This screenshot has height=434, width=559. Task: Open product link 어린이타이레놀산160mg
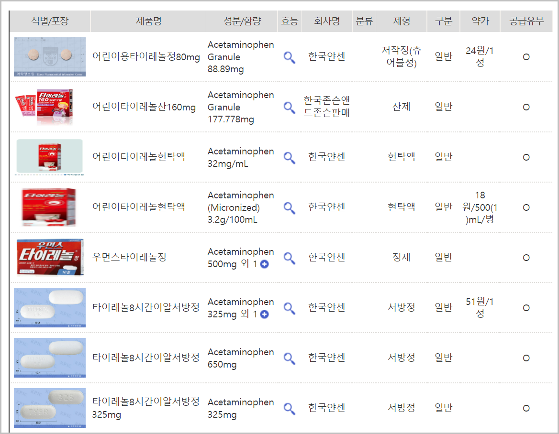pos(144,107)
